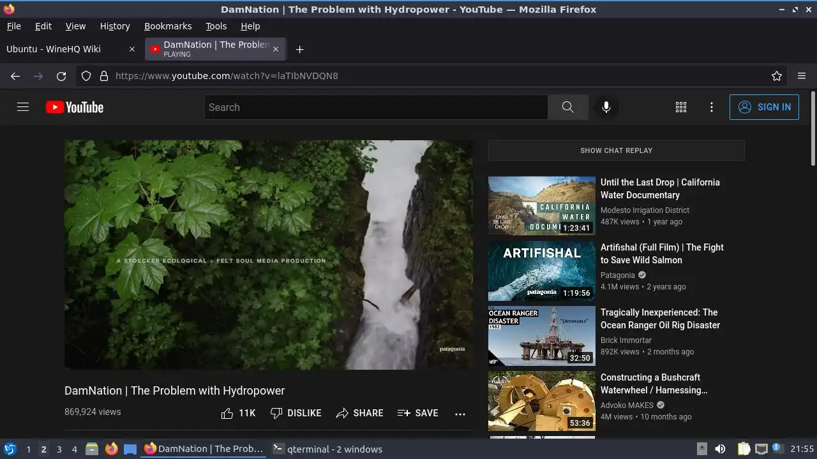817x459 pixels.
Task: View site security padlock info
Action: coord(104,76)
